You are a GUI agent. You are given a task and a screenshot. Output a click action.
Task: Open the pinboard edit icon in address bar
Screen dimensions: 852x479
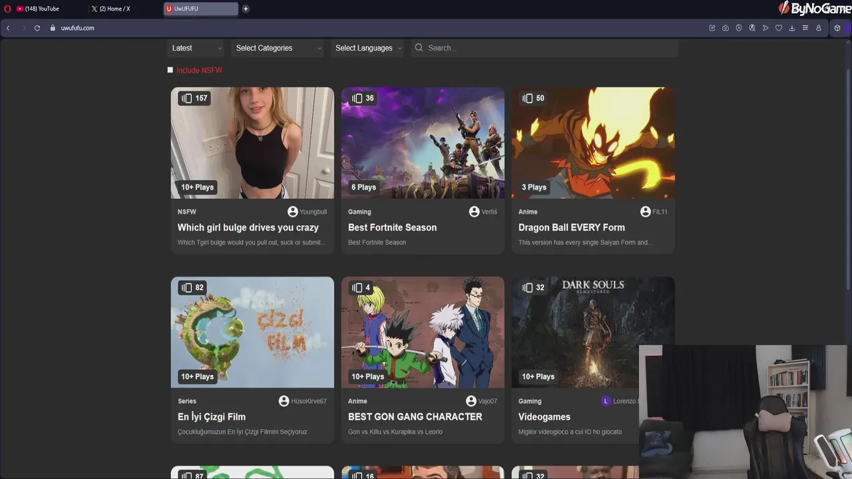point(712,28)
